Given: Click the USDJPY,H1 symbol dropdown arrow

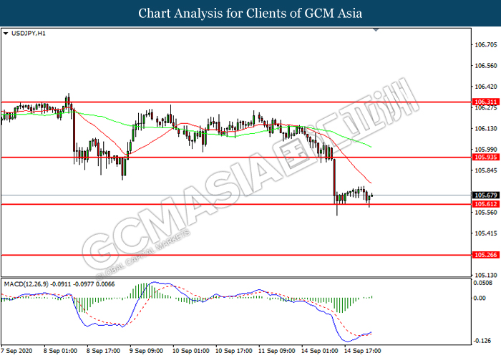Looking at the screenshot, I should point(6,34).
